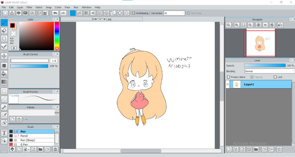
Task: Add a layer folder in the Layer panel
Action: pos(256,149)
